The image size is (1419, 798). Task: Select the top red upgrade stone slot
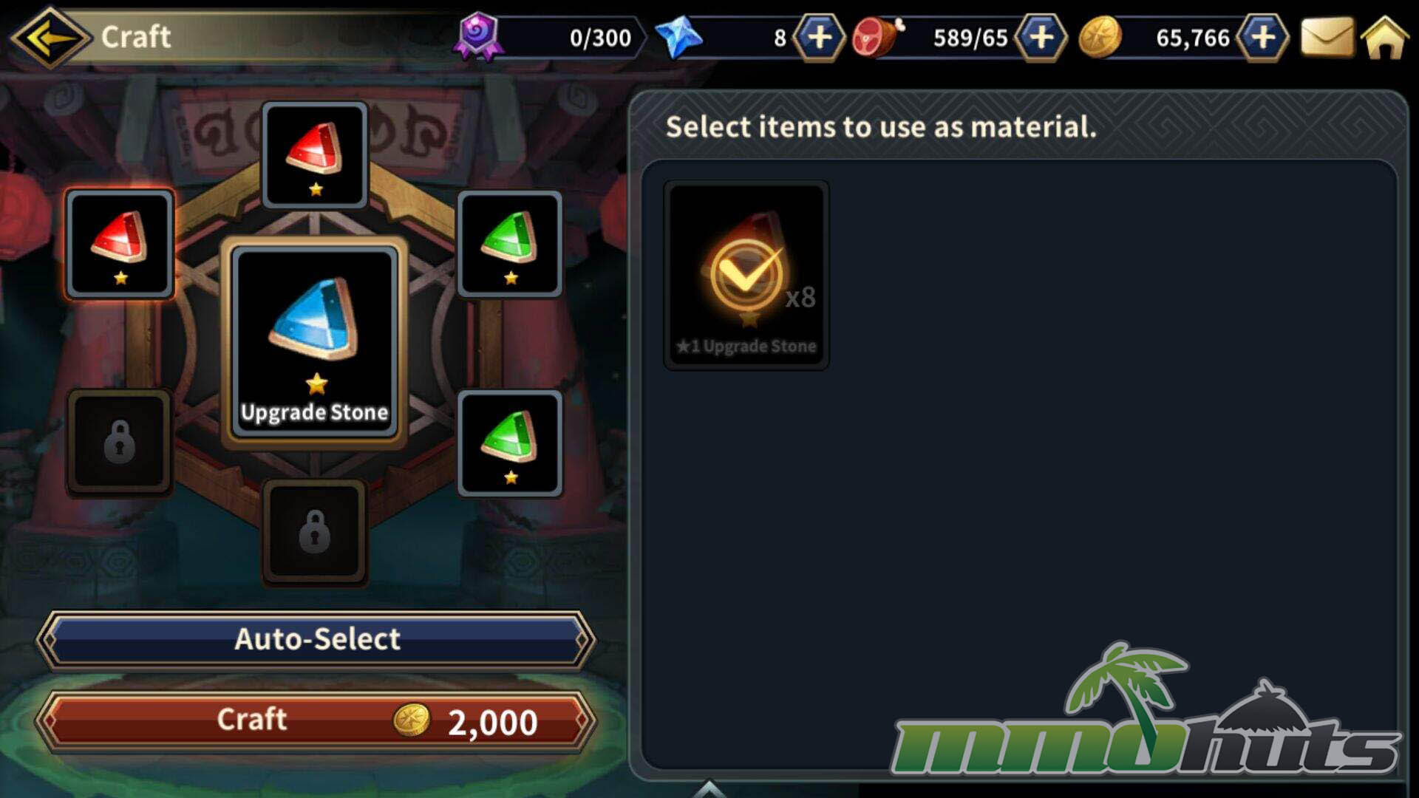315,154
